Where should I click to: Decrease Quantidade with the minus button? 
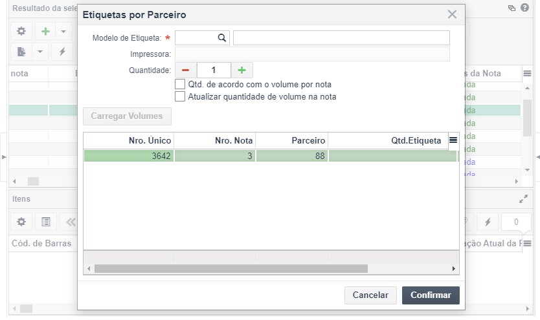[x=186, y=70]
